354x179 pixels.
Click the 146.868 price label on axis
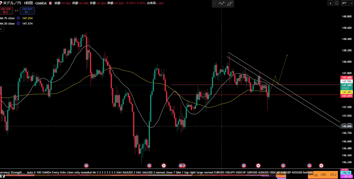point(346,127)
